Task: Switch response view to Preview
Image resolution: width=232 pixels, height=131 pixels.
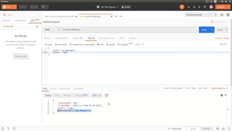Action: pos(67,95)
